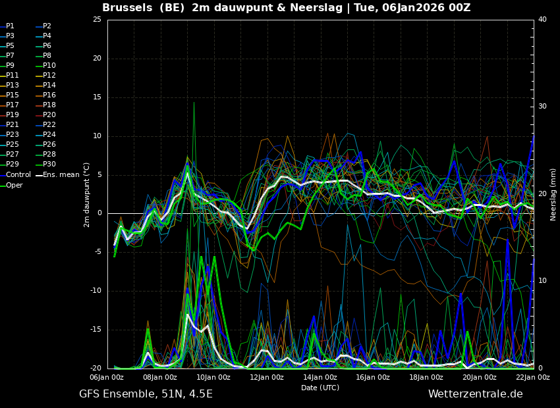Screen dimensions: 560x408
Task: Click the P21 legend label
Action: [x=12, y=124]
